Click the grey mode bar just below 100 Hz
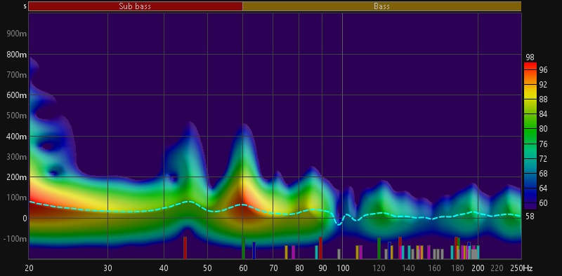The height and width of the screenshot is (276, 562). click(x=339, y=254)
